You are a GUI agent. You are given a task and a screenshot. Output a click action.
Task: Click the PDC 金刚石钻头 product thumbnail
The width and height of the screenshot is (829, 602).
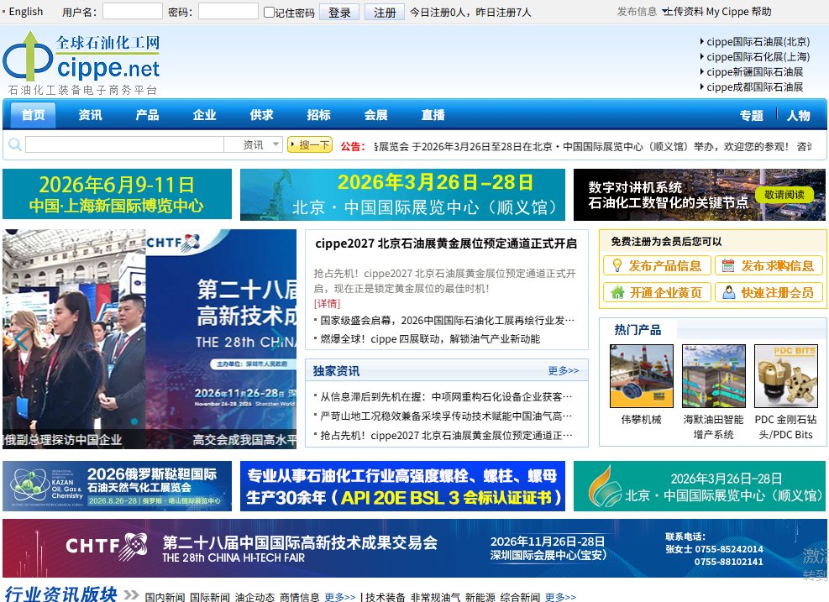point(785,376)
